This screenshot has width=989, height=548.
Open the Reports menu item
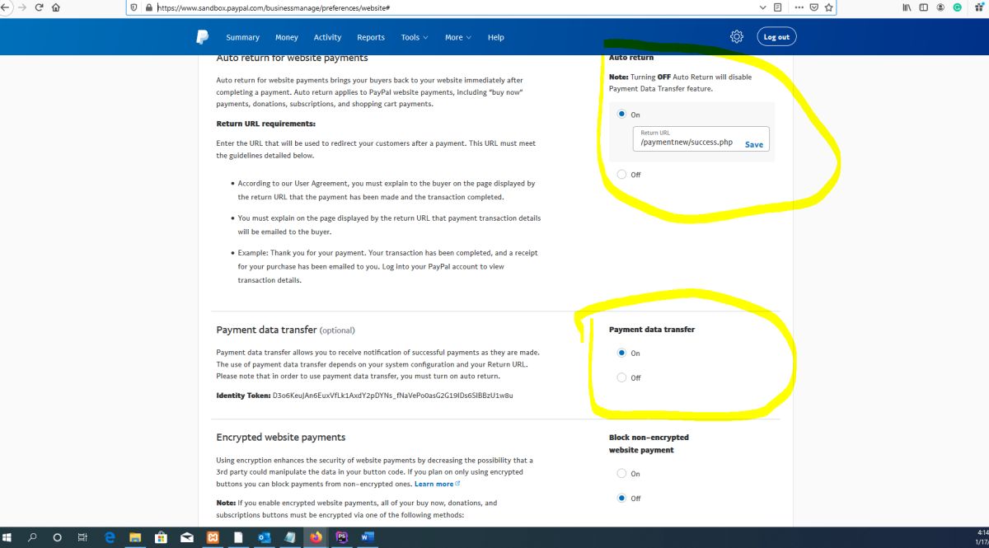point(371,37)
